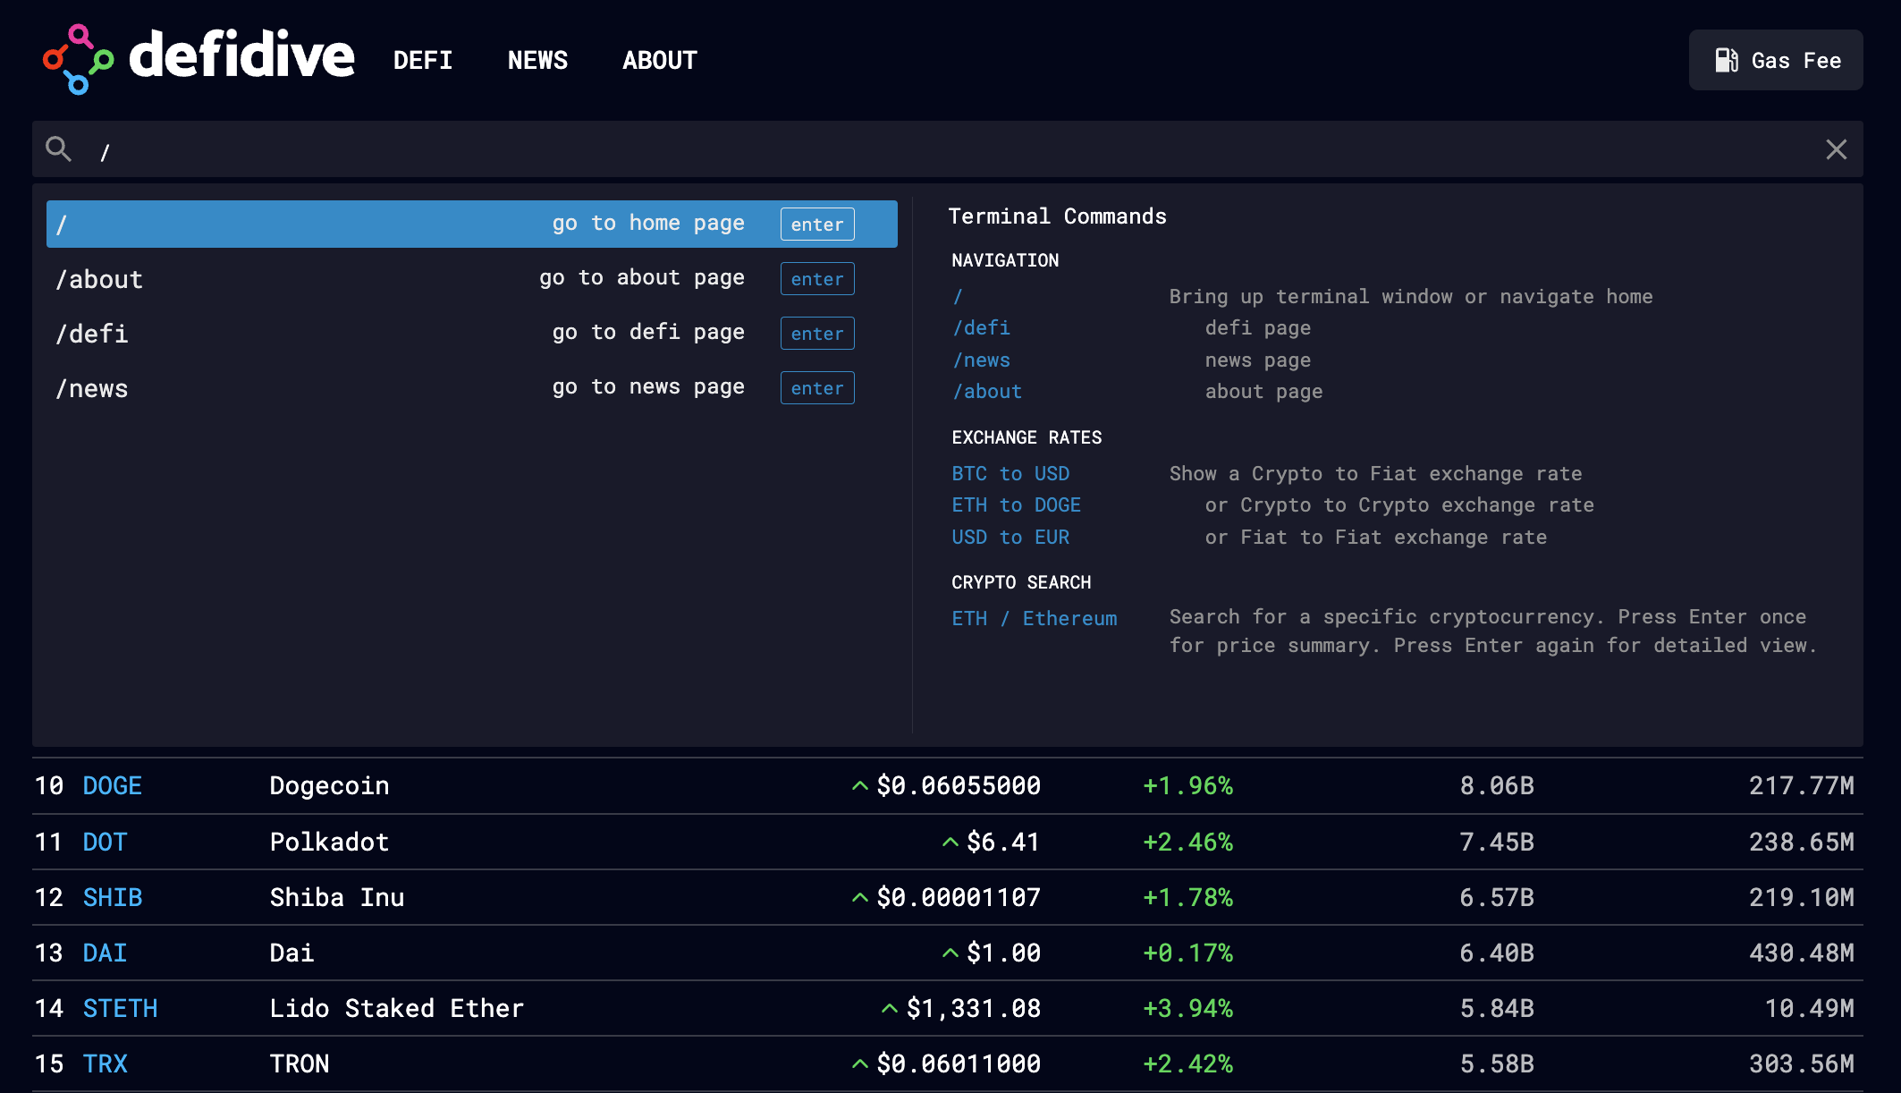Click the up caret beside TRON price
1901x1093 pixels.
pos(860,1064)
